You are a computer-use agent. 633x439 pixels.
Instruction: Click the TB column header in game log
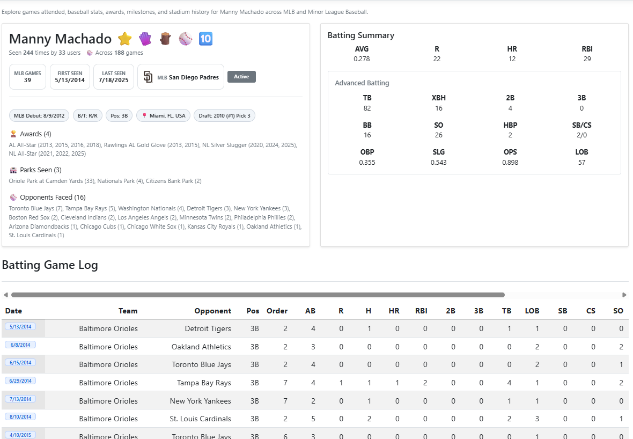[506, 311]
